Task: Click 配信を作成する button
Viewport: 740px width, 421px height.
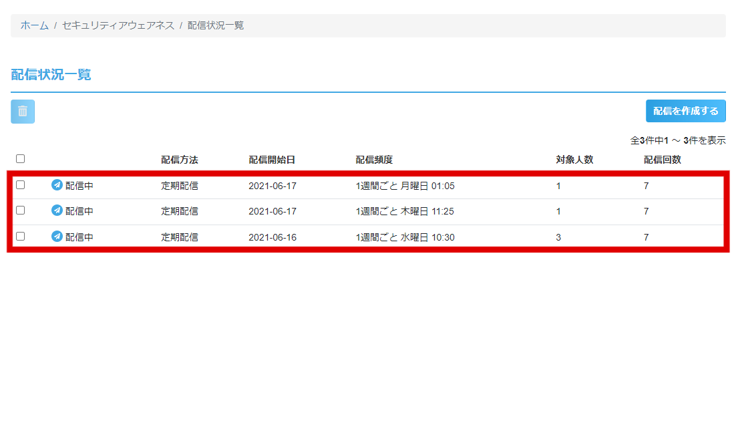Action: click(x=686, y=111)
